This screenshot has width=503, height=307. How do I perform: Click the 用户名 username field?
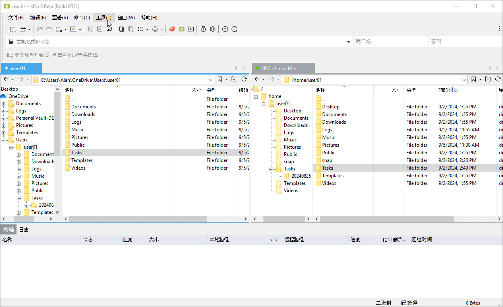coord(390,41)
